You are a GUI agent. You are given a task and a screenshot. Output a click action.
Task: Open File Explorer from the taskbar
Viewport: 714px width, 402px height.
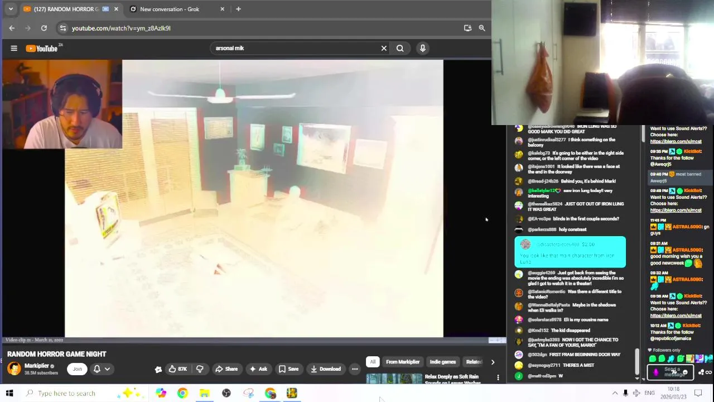pos(204,393)
